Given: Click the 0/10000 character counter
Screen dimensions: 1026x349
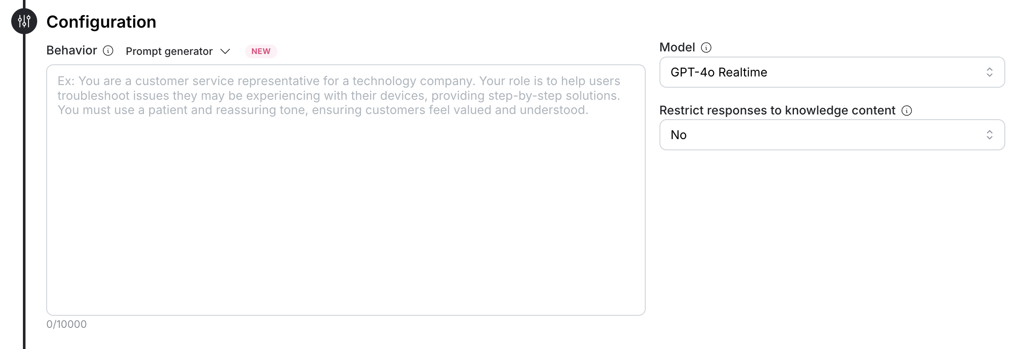Looking at the screenshot, I should pos(67,324).
